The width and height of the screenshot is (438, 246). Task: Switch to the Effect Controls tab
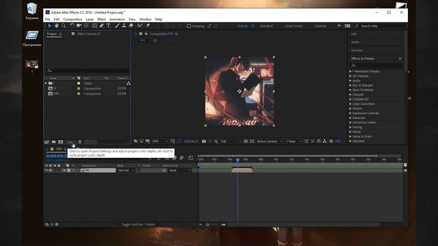pos(88,34)
